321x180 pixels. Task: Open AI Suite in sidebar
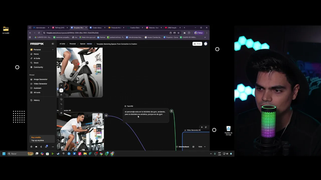37,58
